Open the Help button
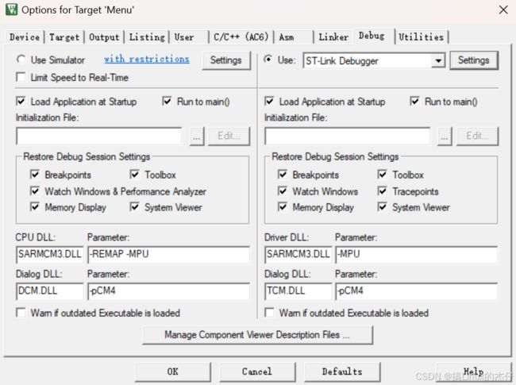The height and width of the screenshot is (385, 516). tap(473, 372)
